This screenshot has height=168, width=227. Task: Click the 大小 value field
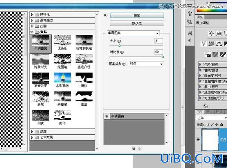click(159, 41)
